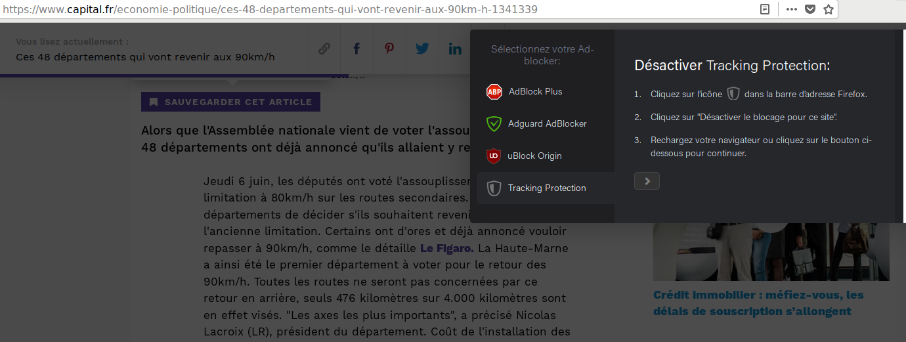Bookmark this page star icon
906x342 pixels.
[829, 10]
